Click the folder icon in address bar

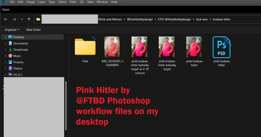coord(38,19)
